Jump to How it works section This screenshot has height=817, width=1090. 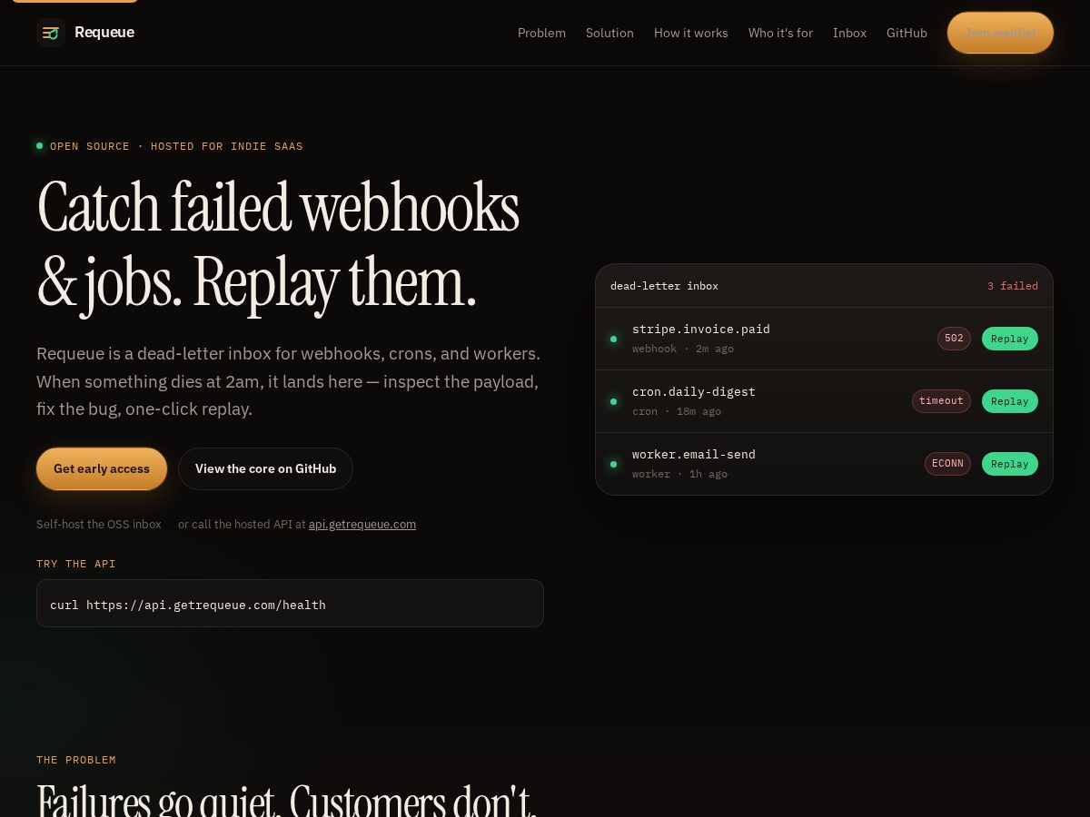691,33
